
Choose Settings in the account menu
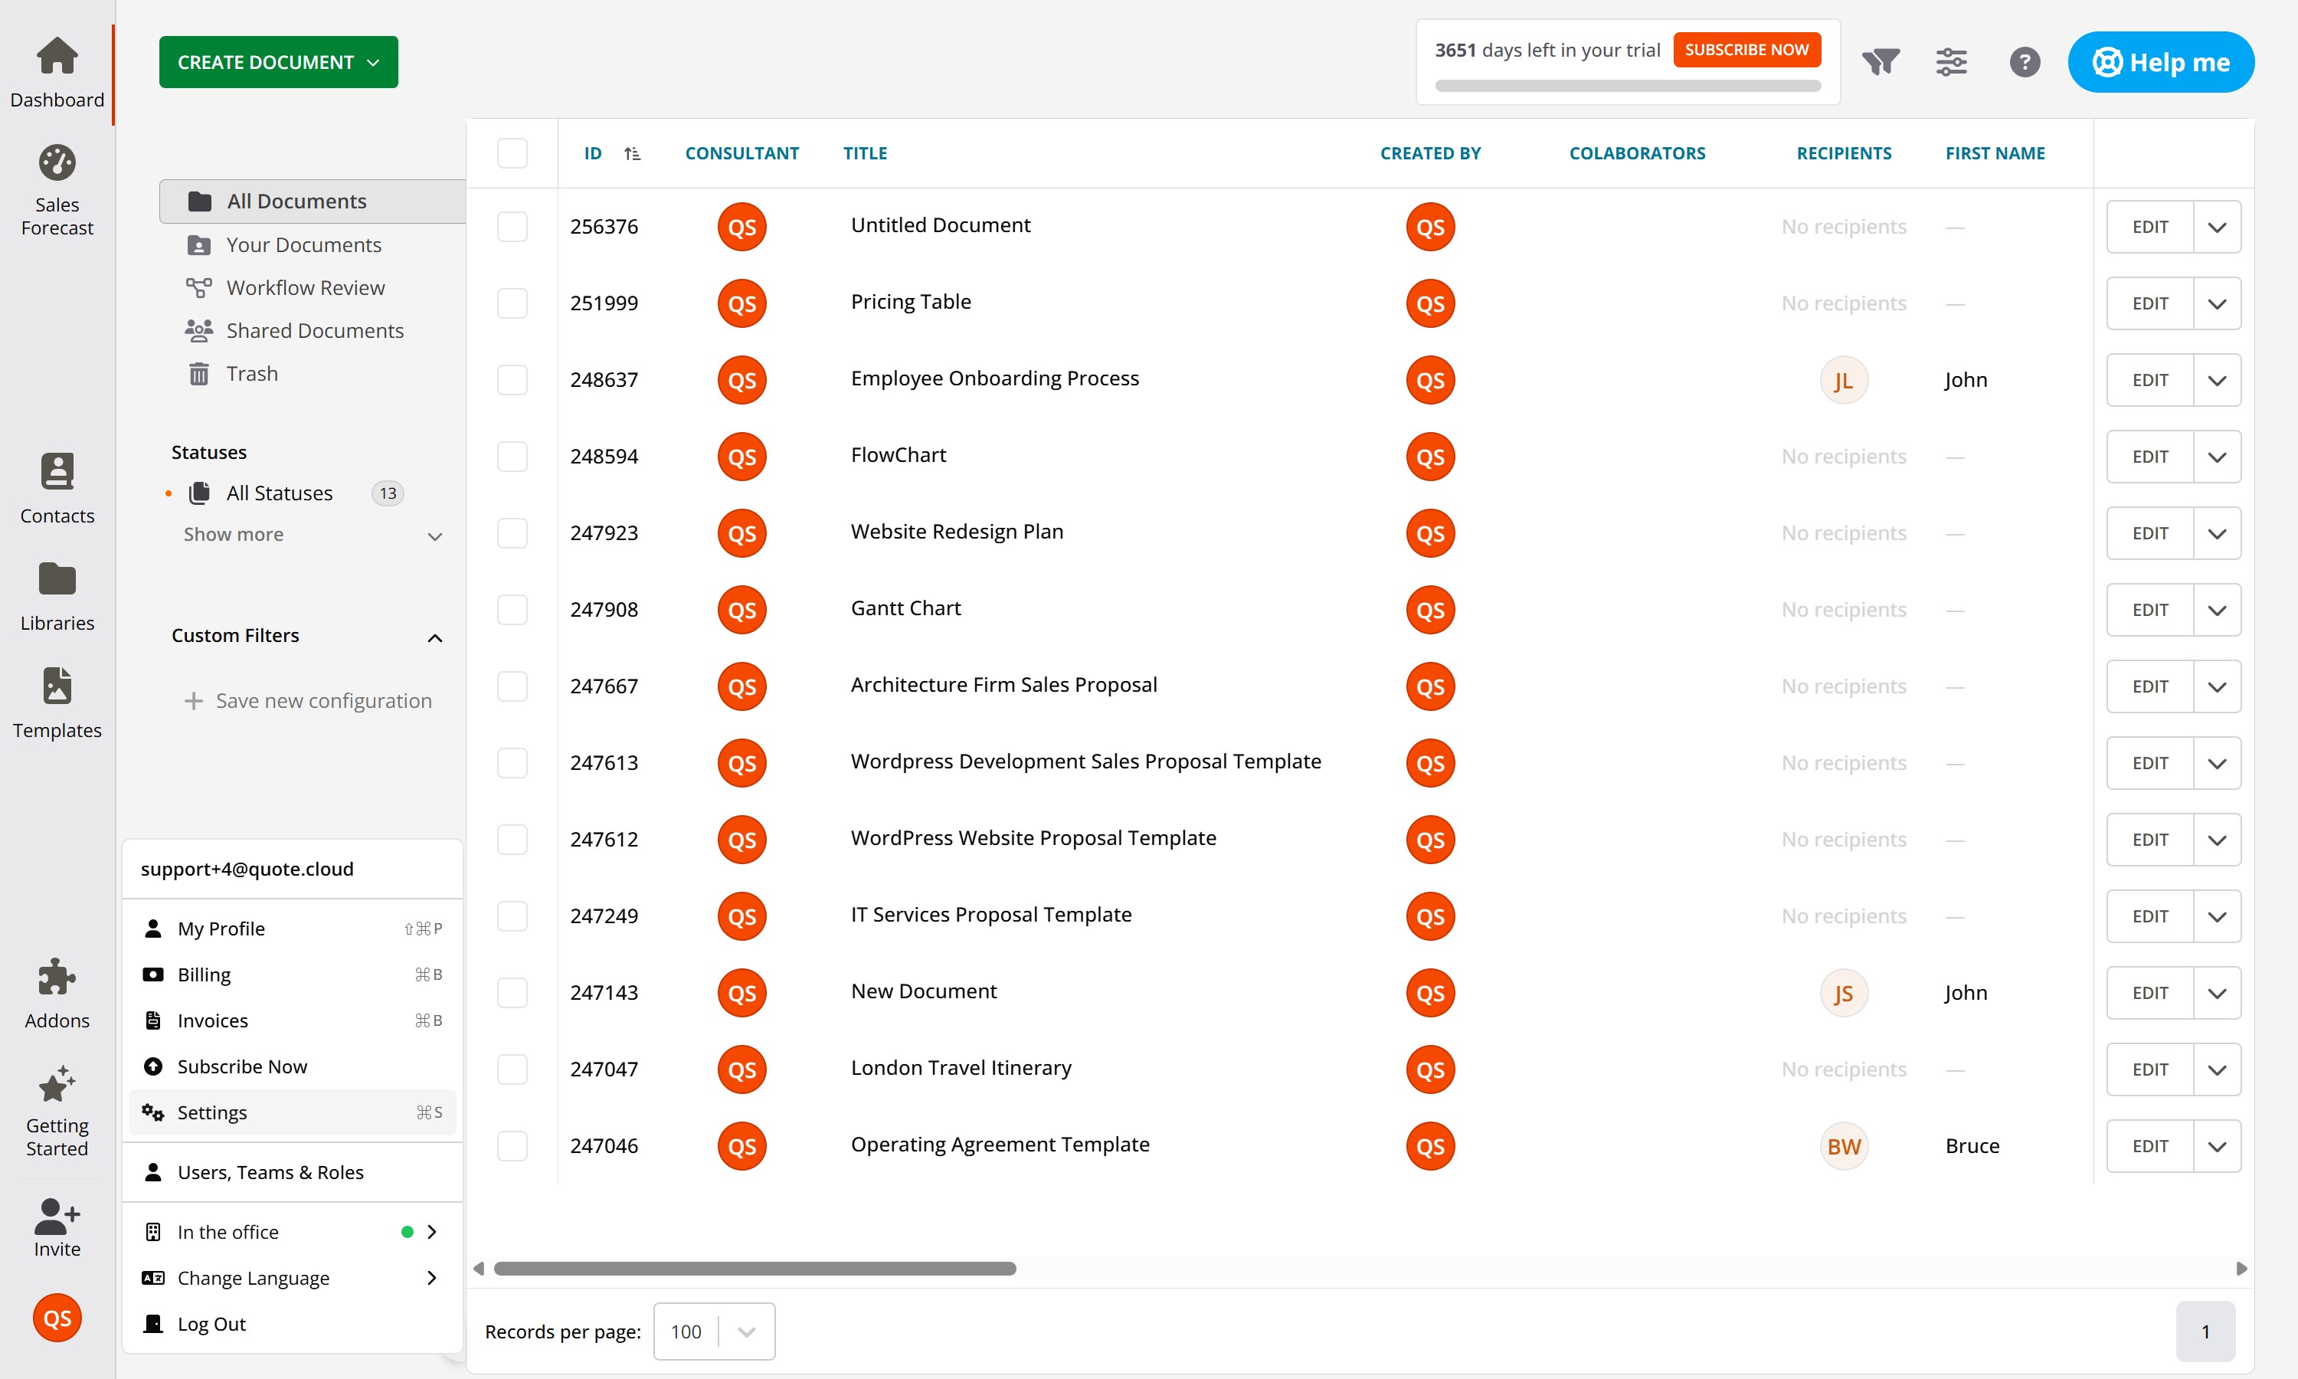[x=211, y=1112]
